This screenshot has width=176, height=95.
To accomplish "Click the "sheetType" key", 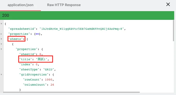I will (29, 69).
